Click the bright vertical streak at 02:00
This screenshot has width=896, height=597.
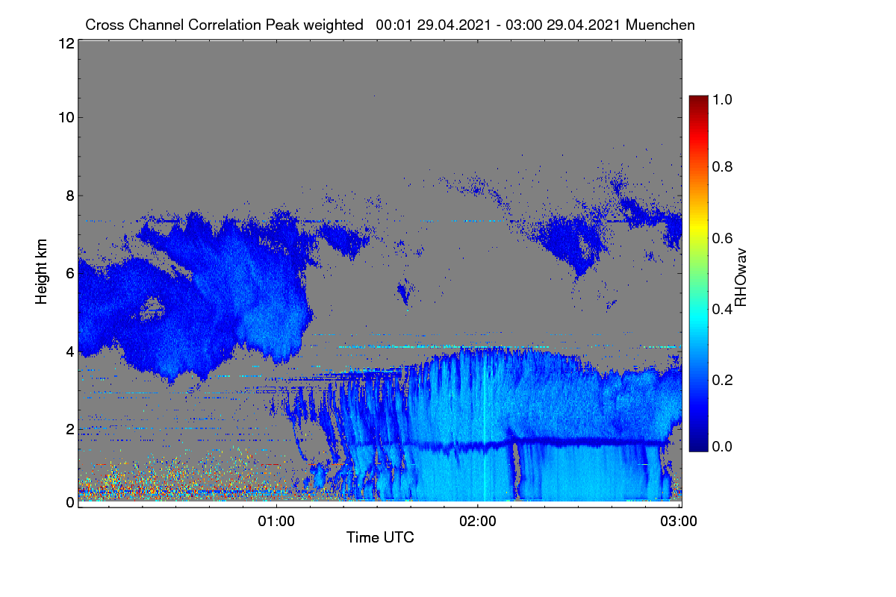coord(484,425)
